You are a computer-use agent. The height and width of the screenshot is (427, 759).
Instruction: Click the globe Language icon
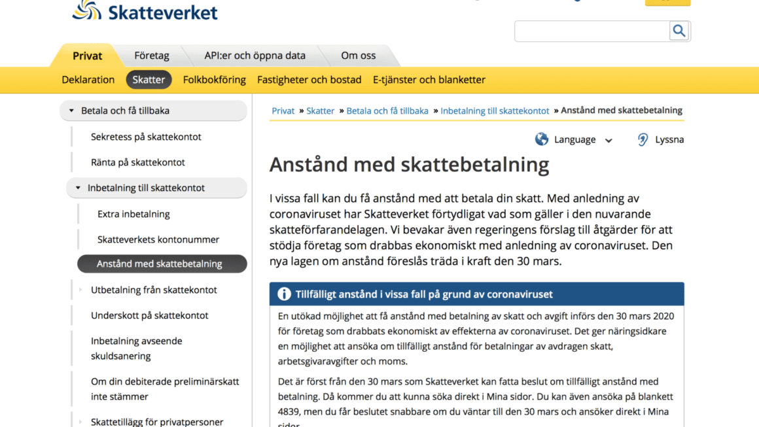tap(542, 139)
